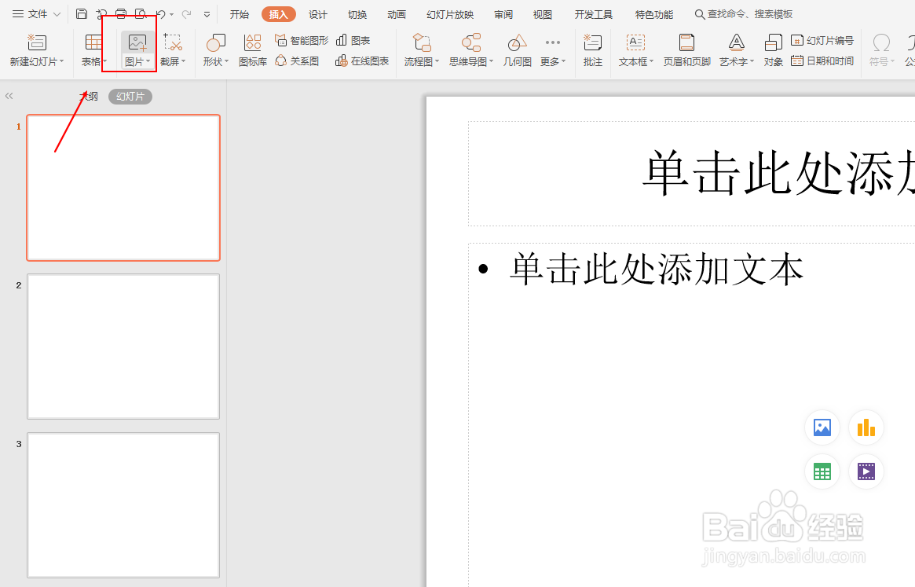Image resolution: width=915 pixels, height=587 pixels.
Task: Expand the Undo history dropdown arrow
Action: 171,15
